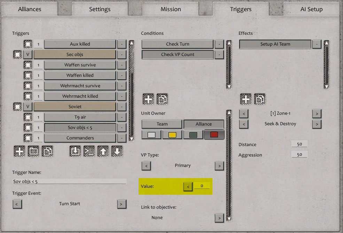Move the selected trigger up
The image size is (343, 233).
coord(103,151)
